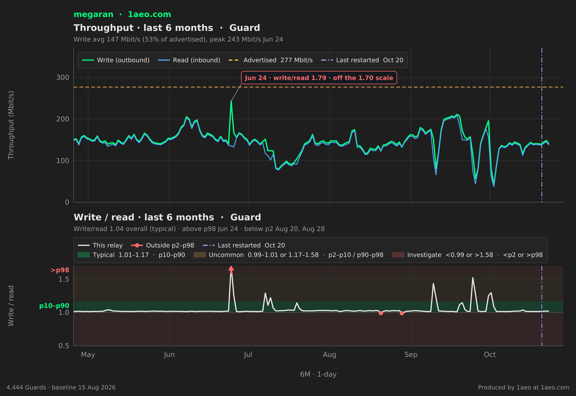Click the 'Throughput · last 6 months · Guard' title
The image size is (576, 396).
[167, 28]
